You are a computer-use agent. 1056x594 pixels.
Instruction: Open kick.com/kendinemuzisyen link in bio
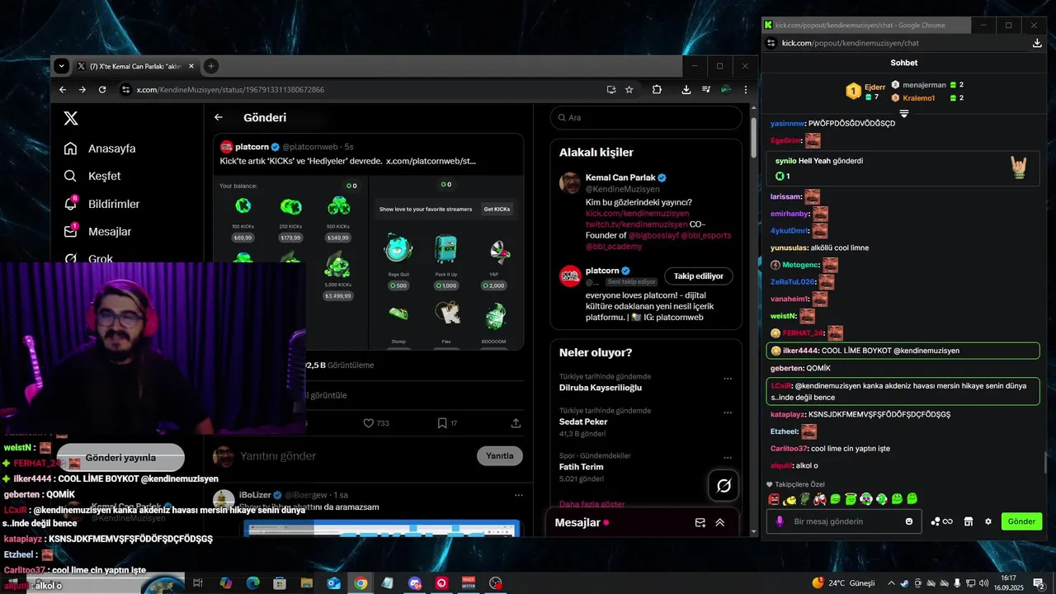click(637, 213)
